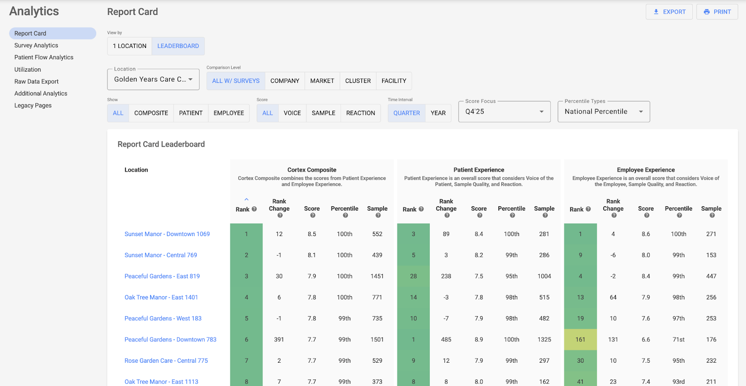Click help icon under Employee Experience Sample
746x386 pixels.
tap(711, 216)
